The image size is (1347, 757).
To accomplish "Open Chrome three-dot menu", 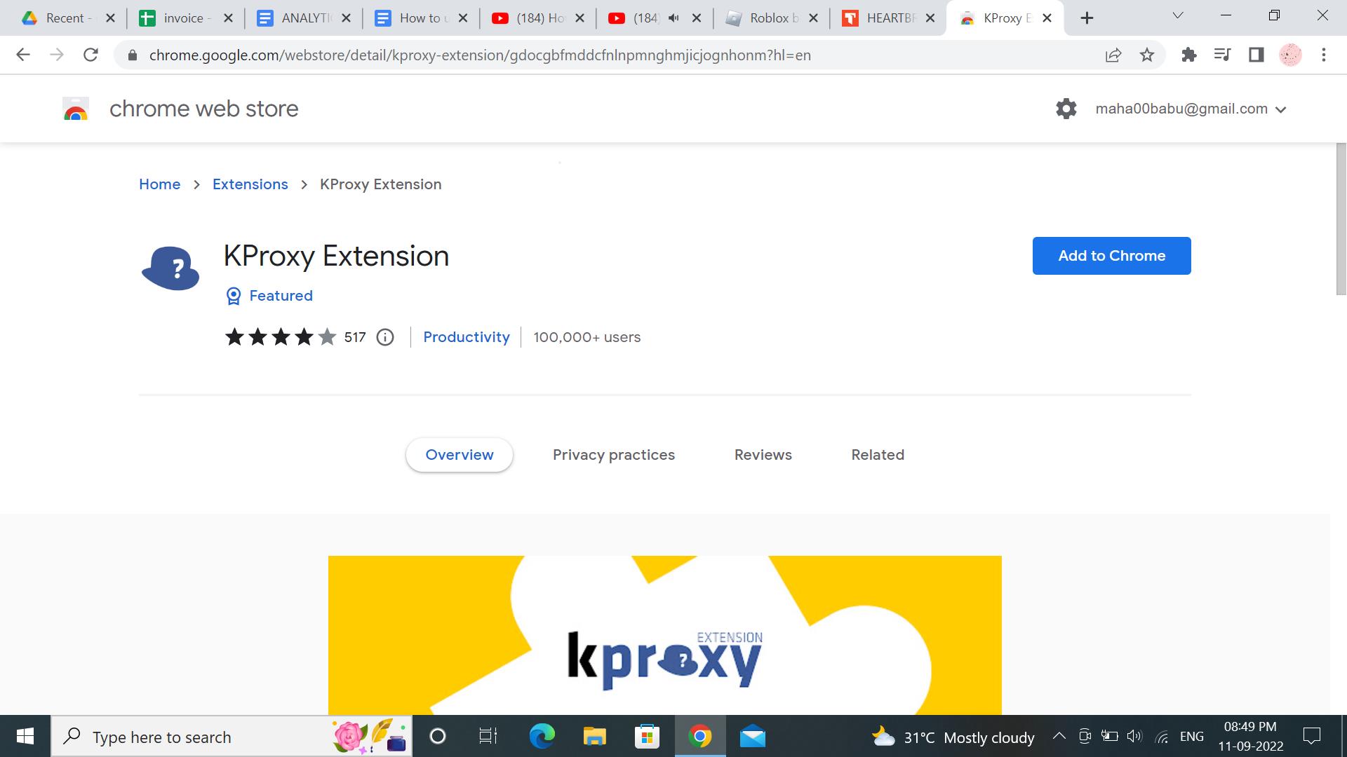I will pyautogui.click(x=1324, y=55).
